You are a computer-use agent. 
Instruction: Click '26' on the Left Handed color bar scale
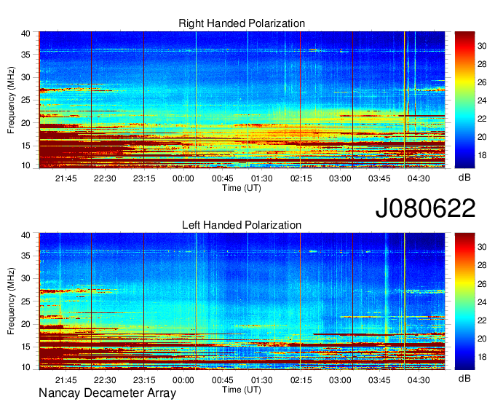coord(482,284)
